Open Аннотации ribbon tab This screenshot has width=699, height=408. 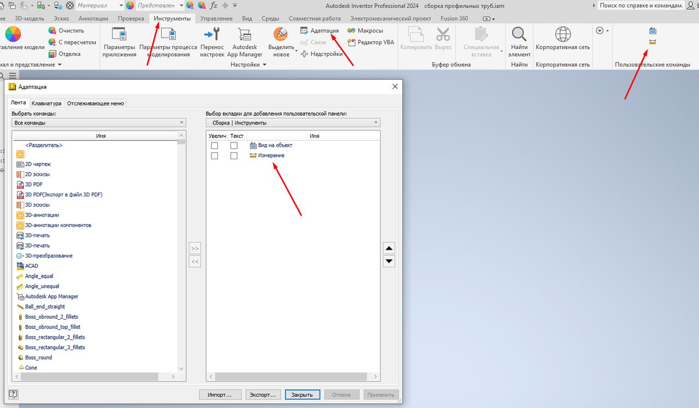[x=93, y=19]
